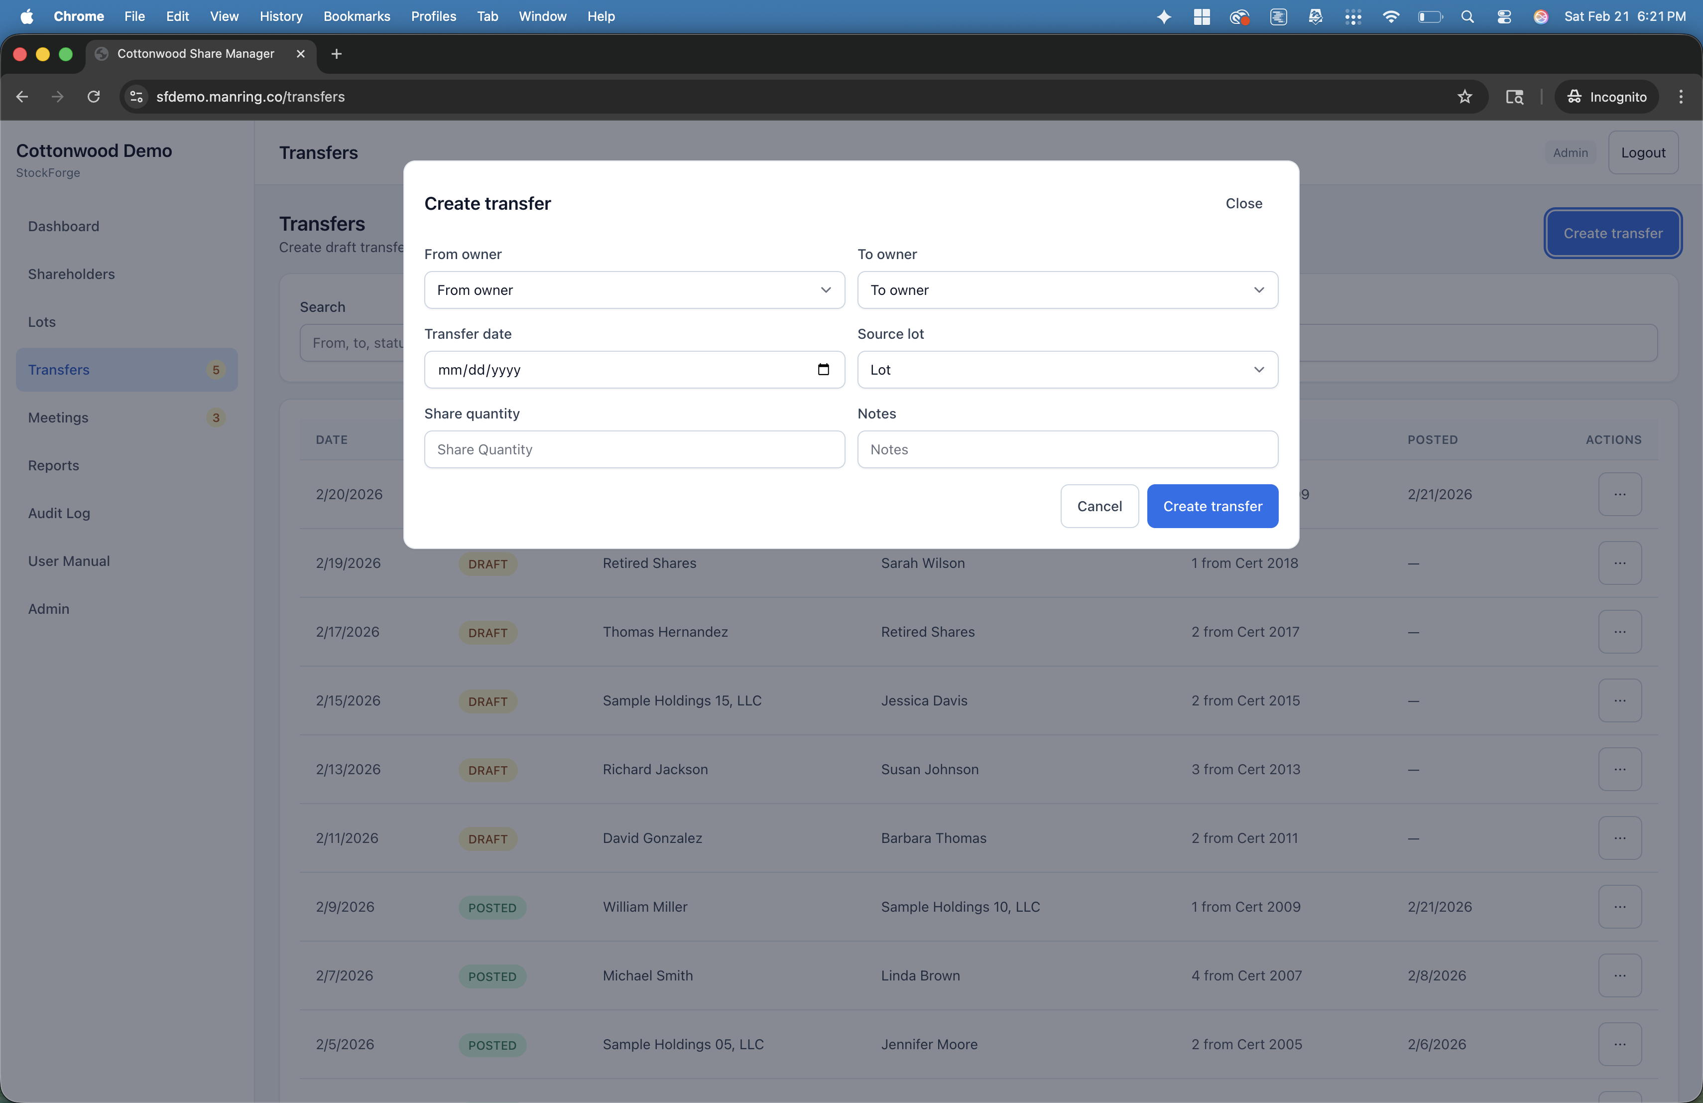Click inside the Notes input field

[1067, 449]
